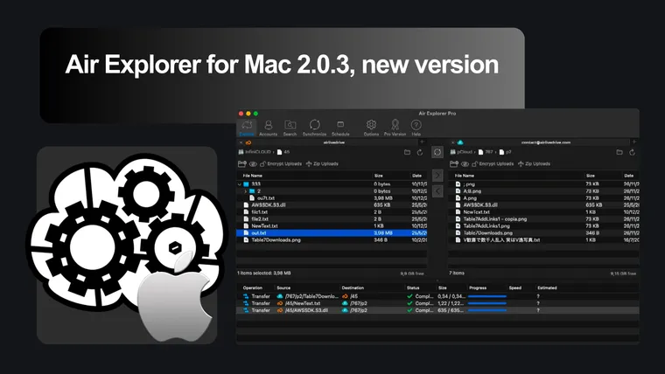Click the p2 breadcrumb in right pane
The height and width of the screenshot is (374, 665).
click(x=506, y=152)
